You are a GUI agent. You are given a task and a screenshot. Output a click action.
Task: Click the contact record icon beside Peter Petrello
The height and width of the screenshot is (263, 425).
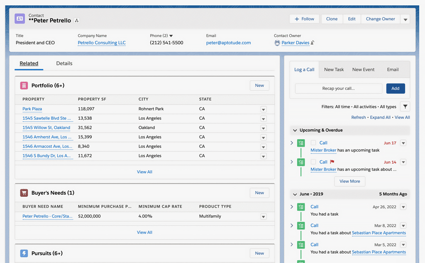coord(20,18)
